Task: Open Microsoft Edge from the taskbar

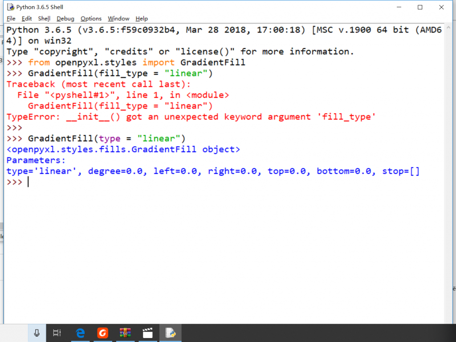Action: pyautogui.click(x=81, y=333)
